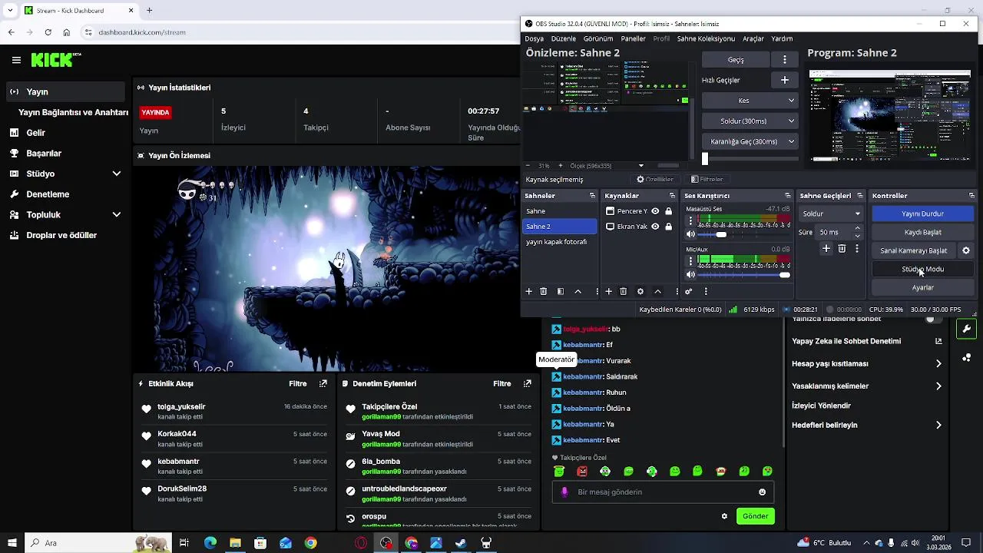Stop streaming with Yayını Durdur button
Screen dimensions: 983x553
[923, 214]
